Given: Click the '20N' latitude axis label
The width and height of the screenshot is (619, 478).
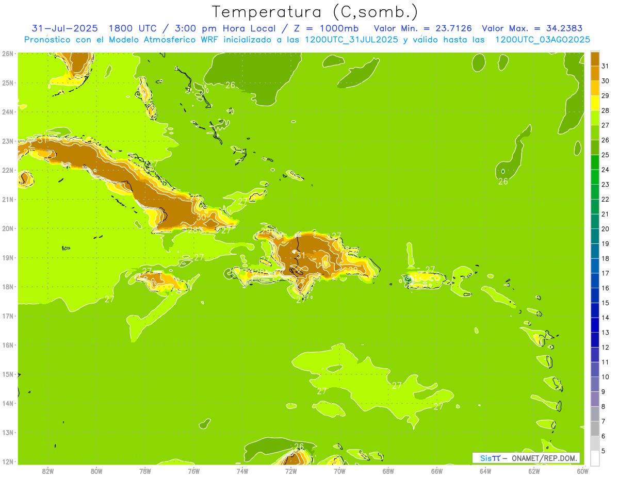Looking at the screenshot, I should click(8, 228).
